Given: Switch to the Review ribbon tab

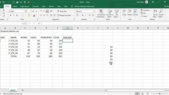Looking at the screenshot, I should [51, 6].
